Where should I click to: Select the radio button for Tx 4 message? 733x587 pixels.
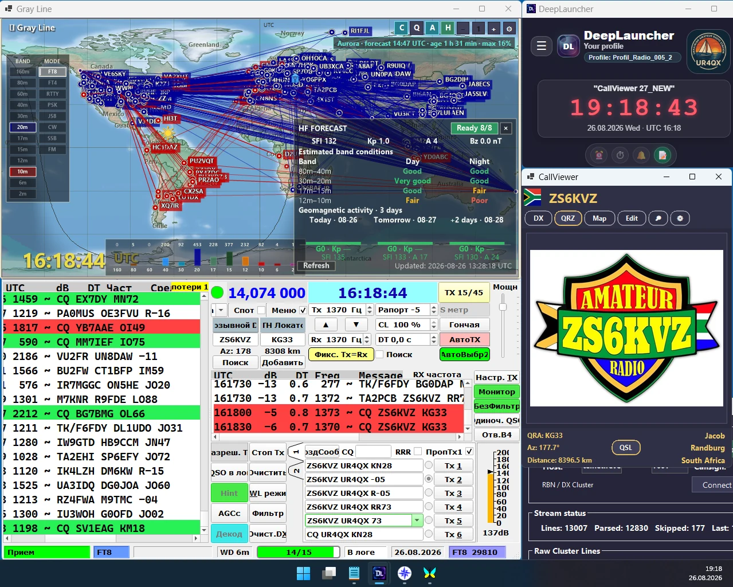pyautogui.click(x=428, y=506)
